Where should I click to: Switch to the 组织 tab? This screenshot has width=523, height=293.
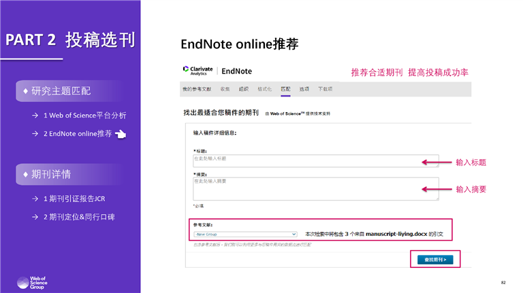tap(244, 89)
